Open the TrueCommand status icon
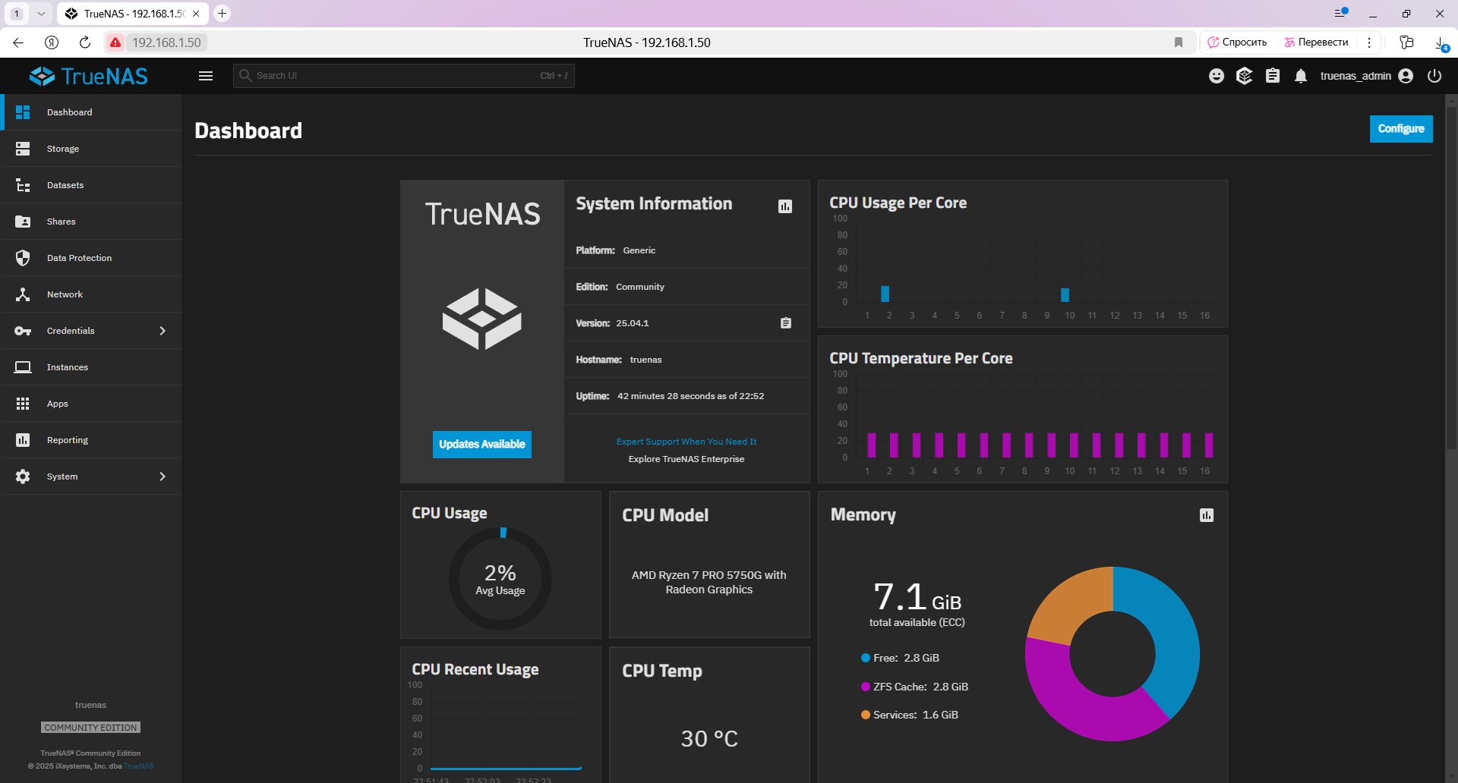This screenshot has height=783, width=1458. coord(1245,76)
